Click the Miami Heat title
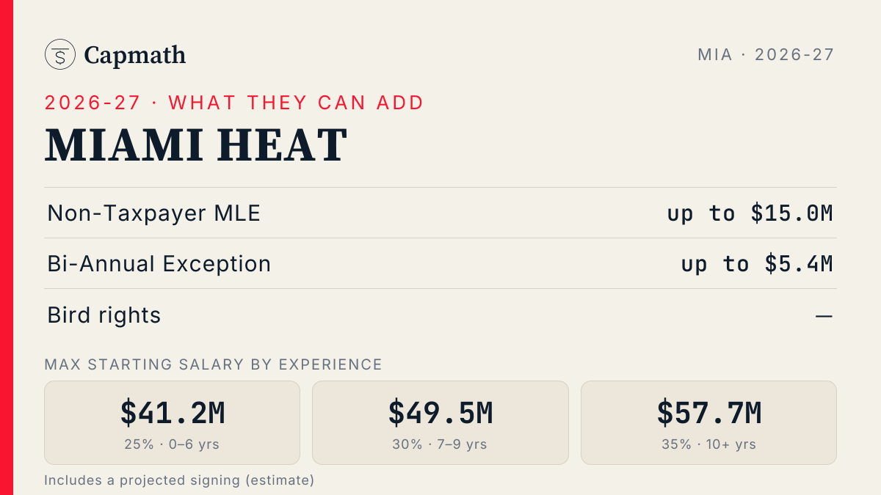The image size is (881, 495). tap(196, 145)
